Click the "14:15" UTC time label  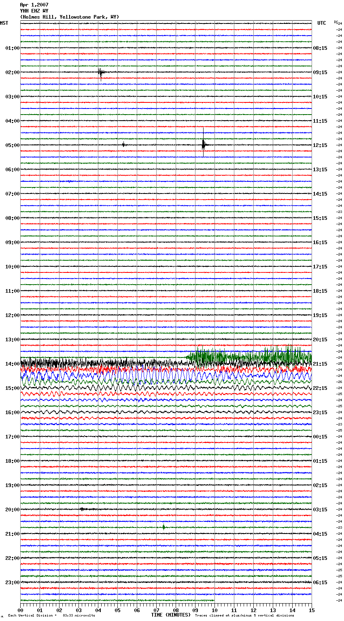320,194
